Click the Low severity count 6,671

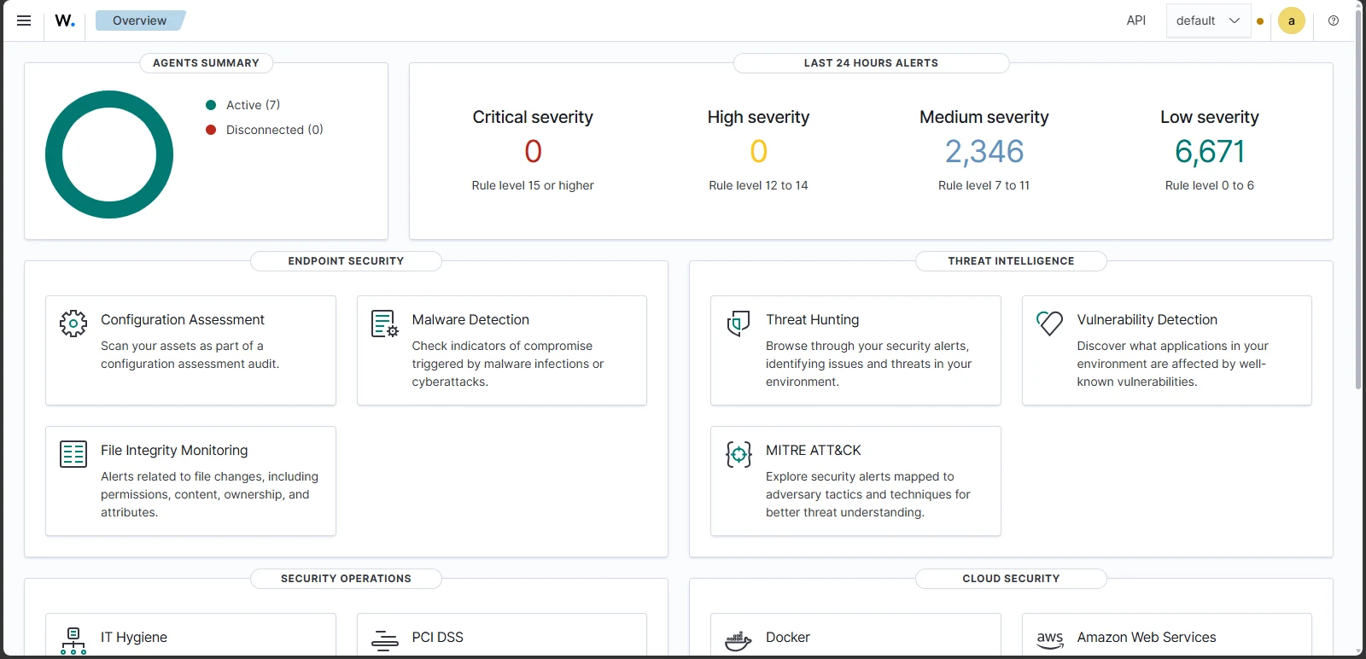pos(1210,152)
